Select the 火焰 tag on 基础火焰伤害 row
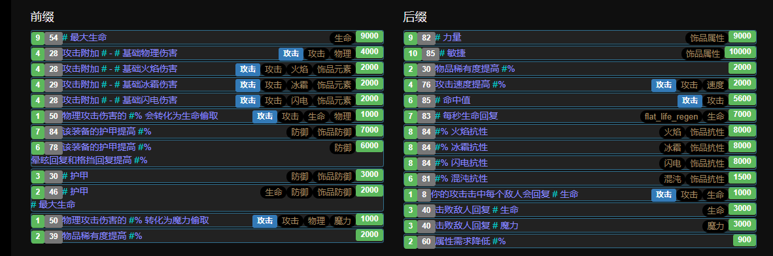The height and width of the screenshot is (256, 773). pyautogui.click(x=300, y=69)
